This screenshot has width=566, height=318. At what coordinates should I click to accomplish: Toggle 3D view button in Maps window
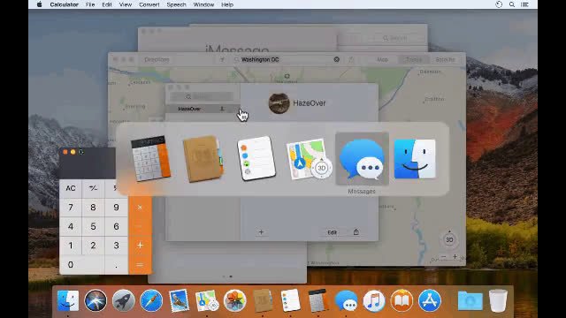[449, 239]
